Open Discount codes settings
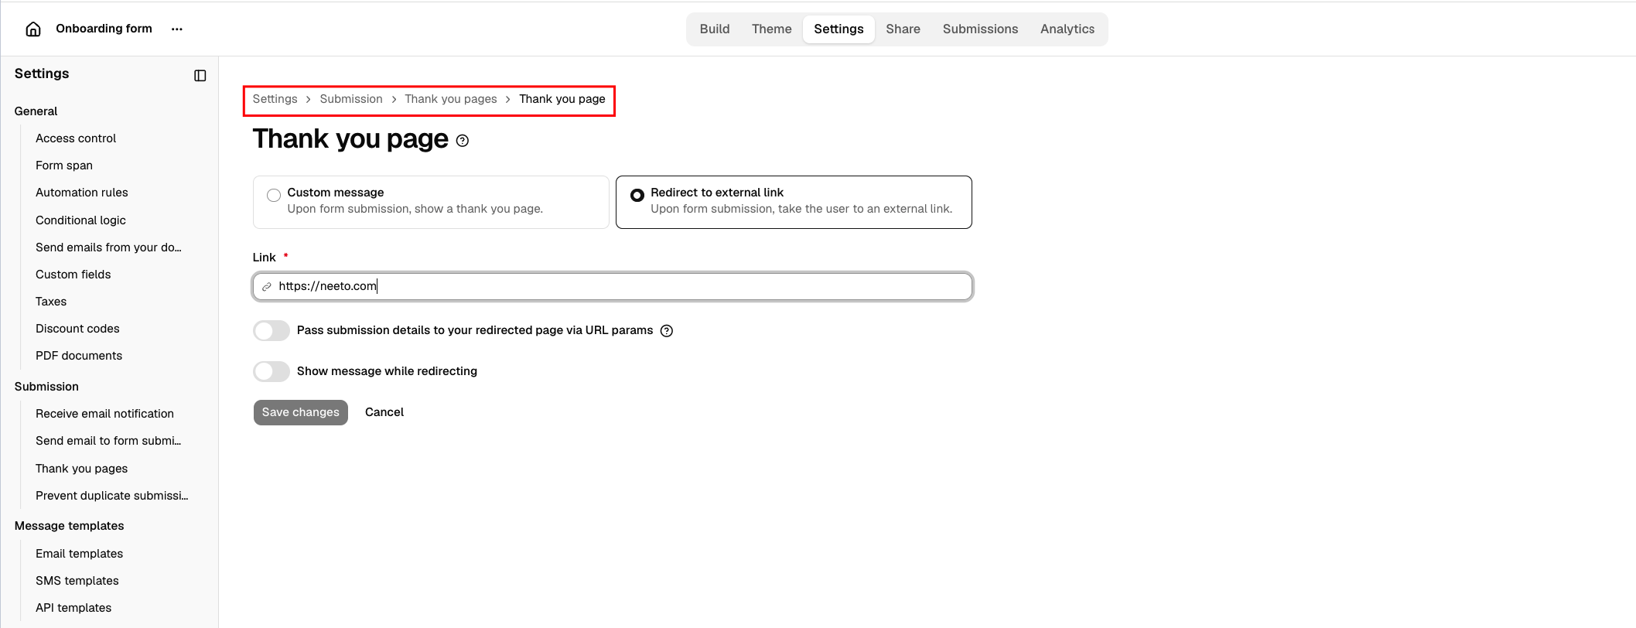 [x=77, y=329]
